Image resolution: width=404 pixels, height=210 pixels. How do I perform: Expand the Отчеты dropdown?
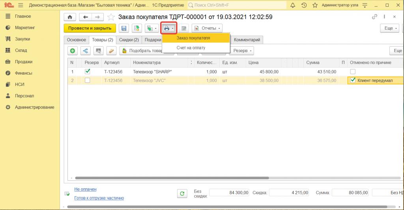point(207,28)
